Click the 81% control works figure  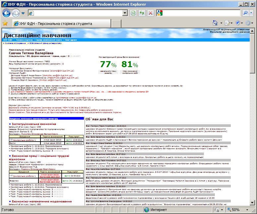coord(130,64)
